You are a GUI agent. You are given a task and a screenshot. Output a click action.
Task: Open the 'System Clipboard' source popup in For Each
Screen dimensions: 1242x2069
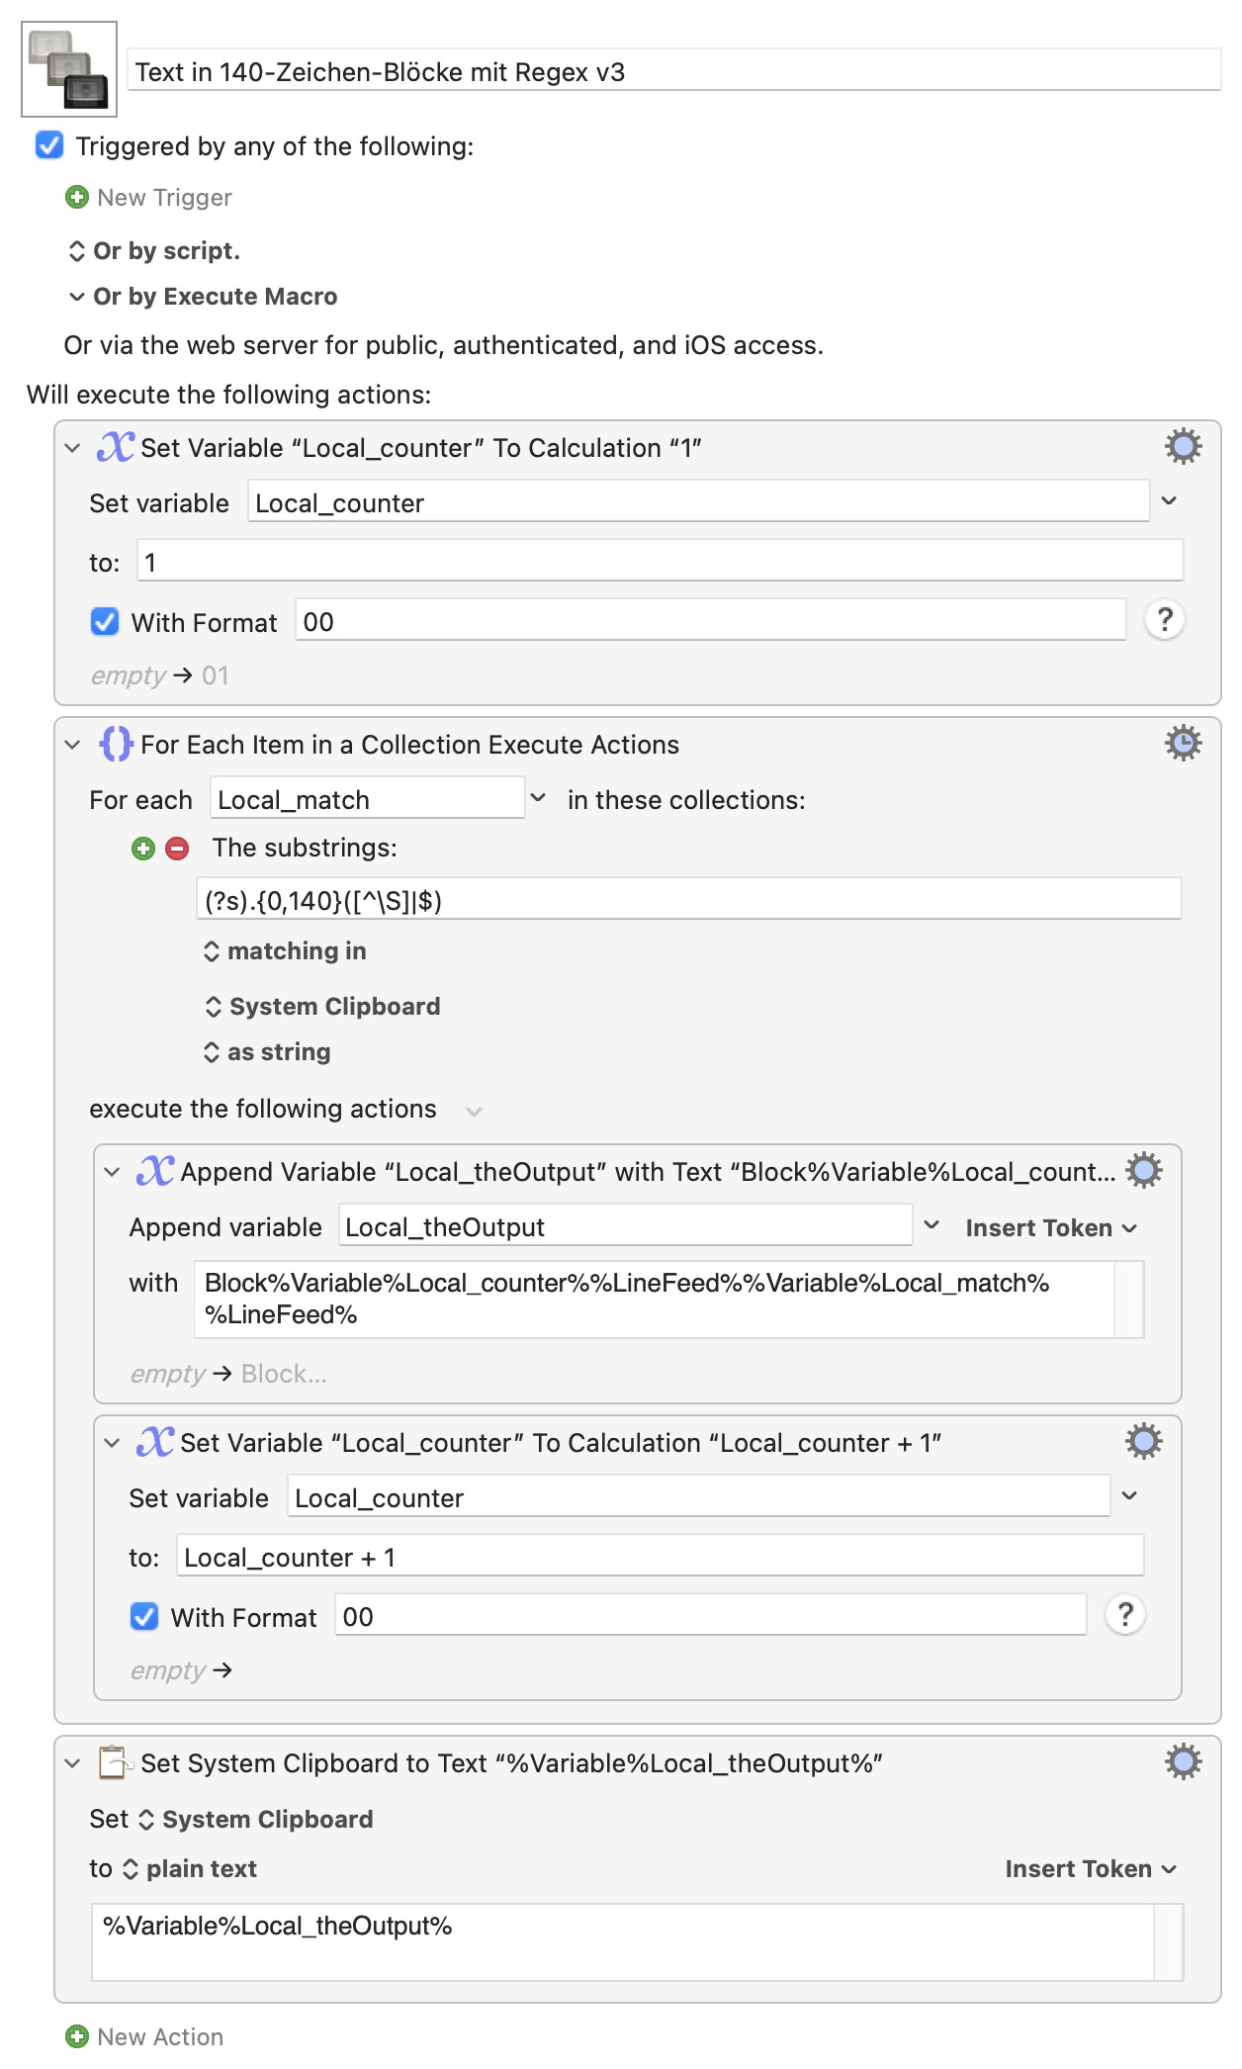pyautogui.click(x=322, y=1007)
